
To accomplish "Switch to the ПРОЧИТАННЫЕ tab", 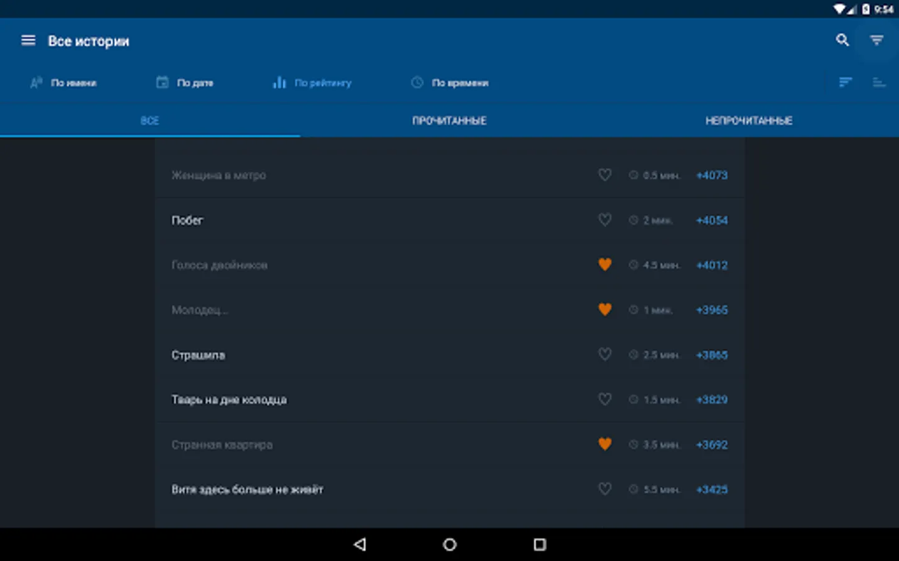I will pos(449,120).
